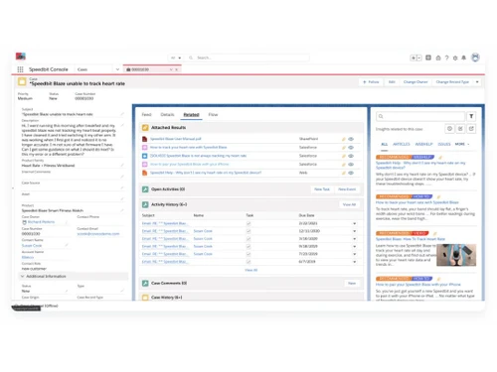Screen dimensions: 497x372
Task: Select the ISSUES insight tab
Action: click(444, 144)
